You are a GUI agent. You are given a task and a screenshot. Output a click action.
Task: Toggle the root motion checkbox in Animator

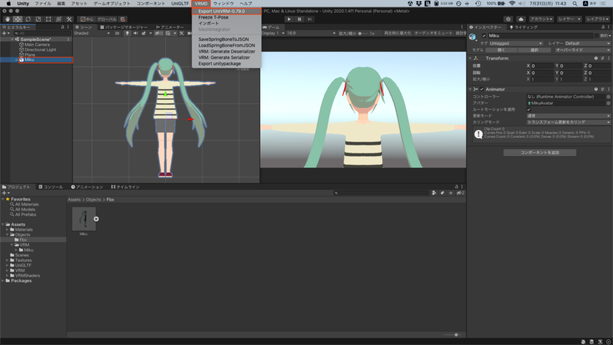529,110
